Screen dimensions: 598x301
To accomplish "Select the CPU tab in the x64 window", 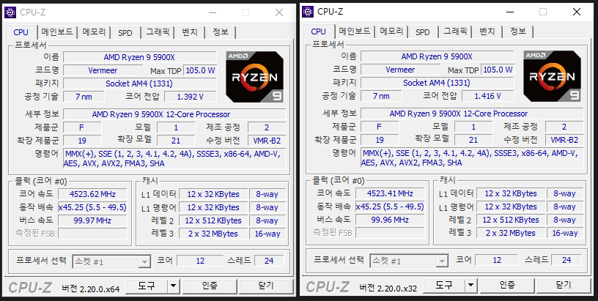I will 21,32.
